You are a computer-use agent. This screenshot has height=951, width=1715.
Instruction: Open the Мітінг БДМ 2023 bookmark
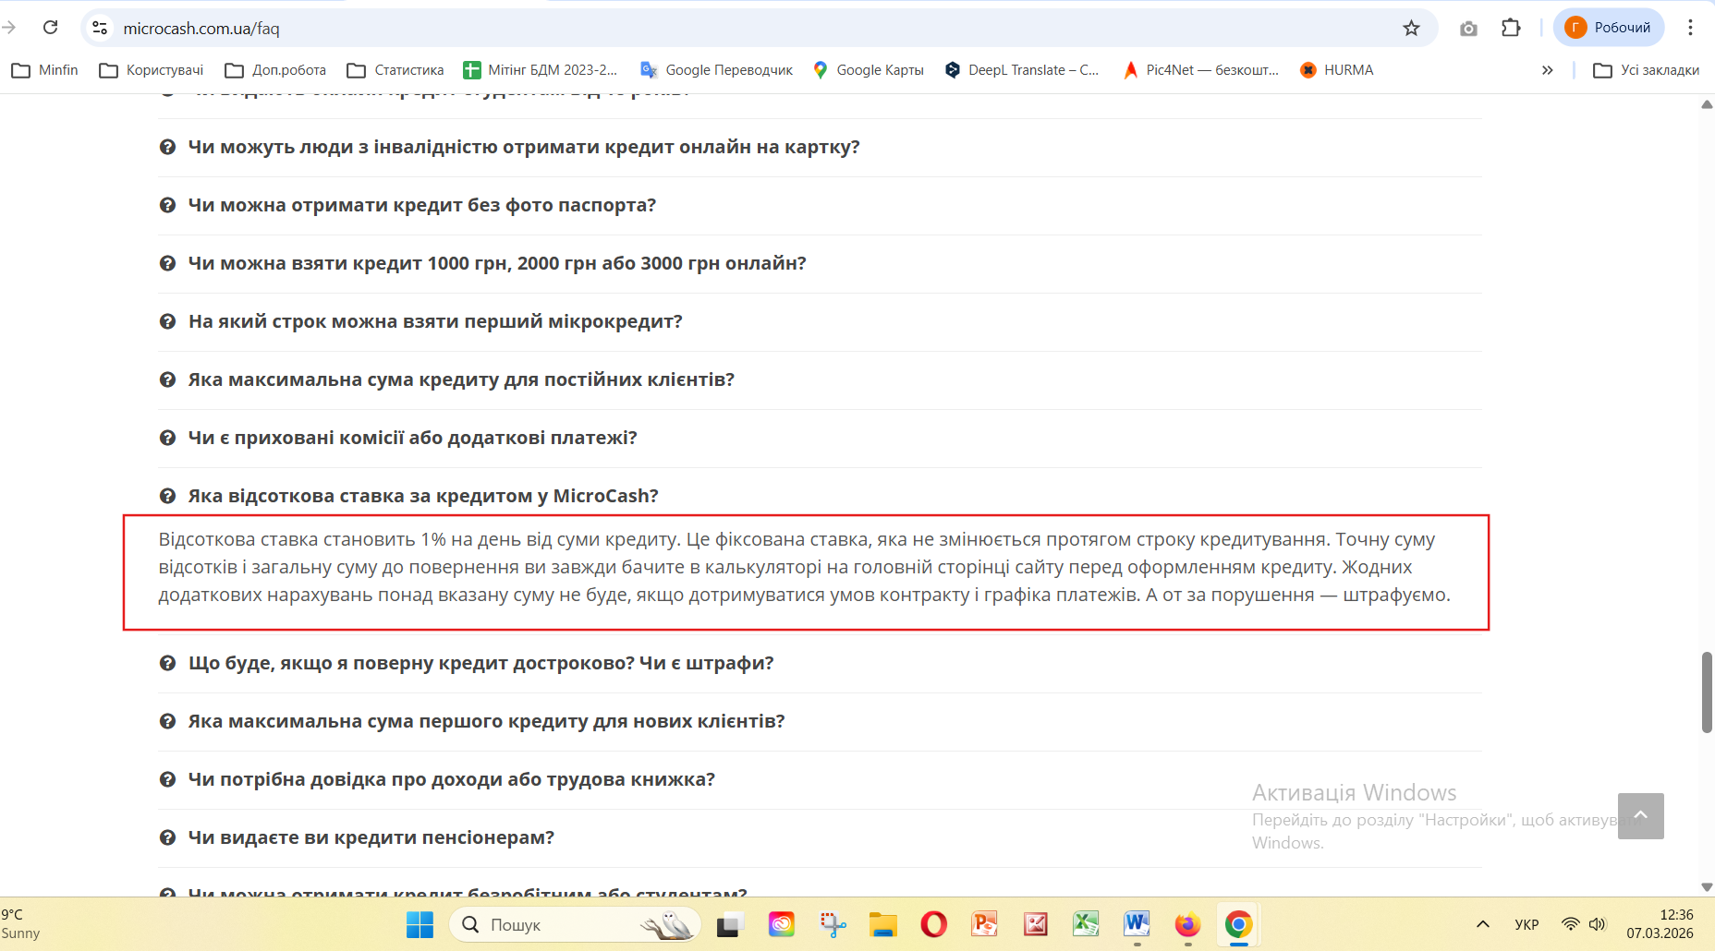click(x=541, y=70)
